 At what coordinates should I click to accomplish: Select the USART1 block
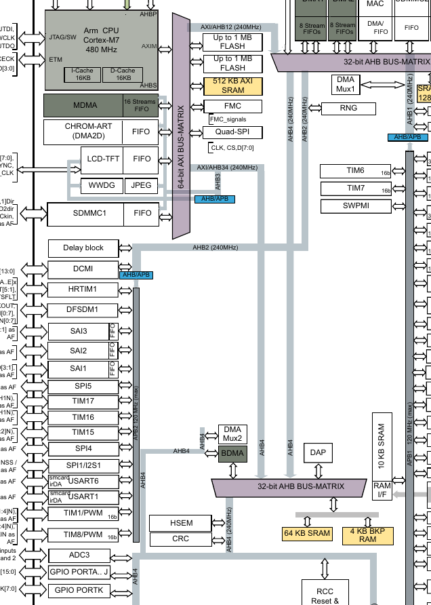click(83, 497)
